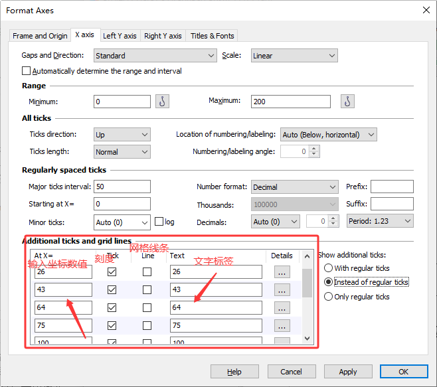Open the Decimals Auto (0) dropdown
The height and width of the screenshot is (387, 437).
[276, 222]
